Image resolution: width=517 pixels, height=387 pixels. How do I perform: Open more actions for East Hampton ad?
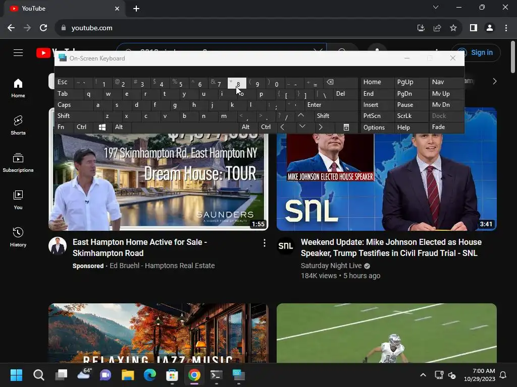tap(265, 243)
